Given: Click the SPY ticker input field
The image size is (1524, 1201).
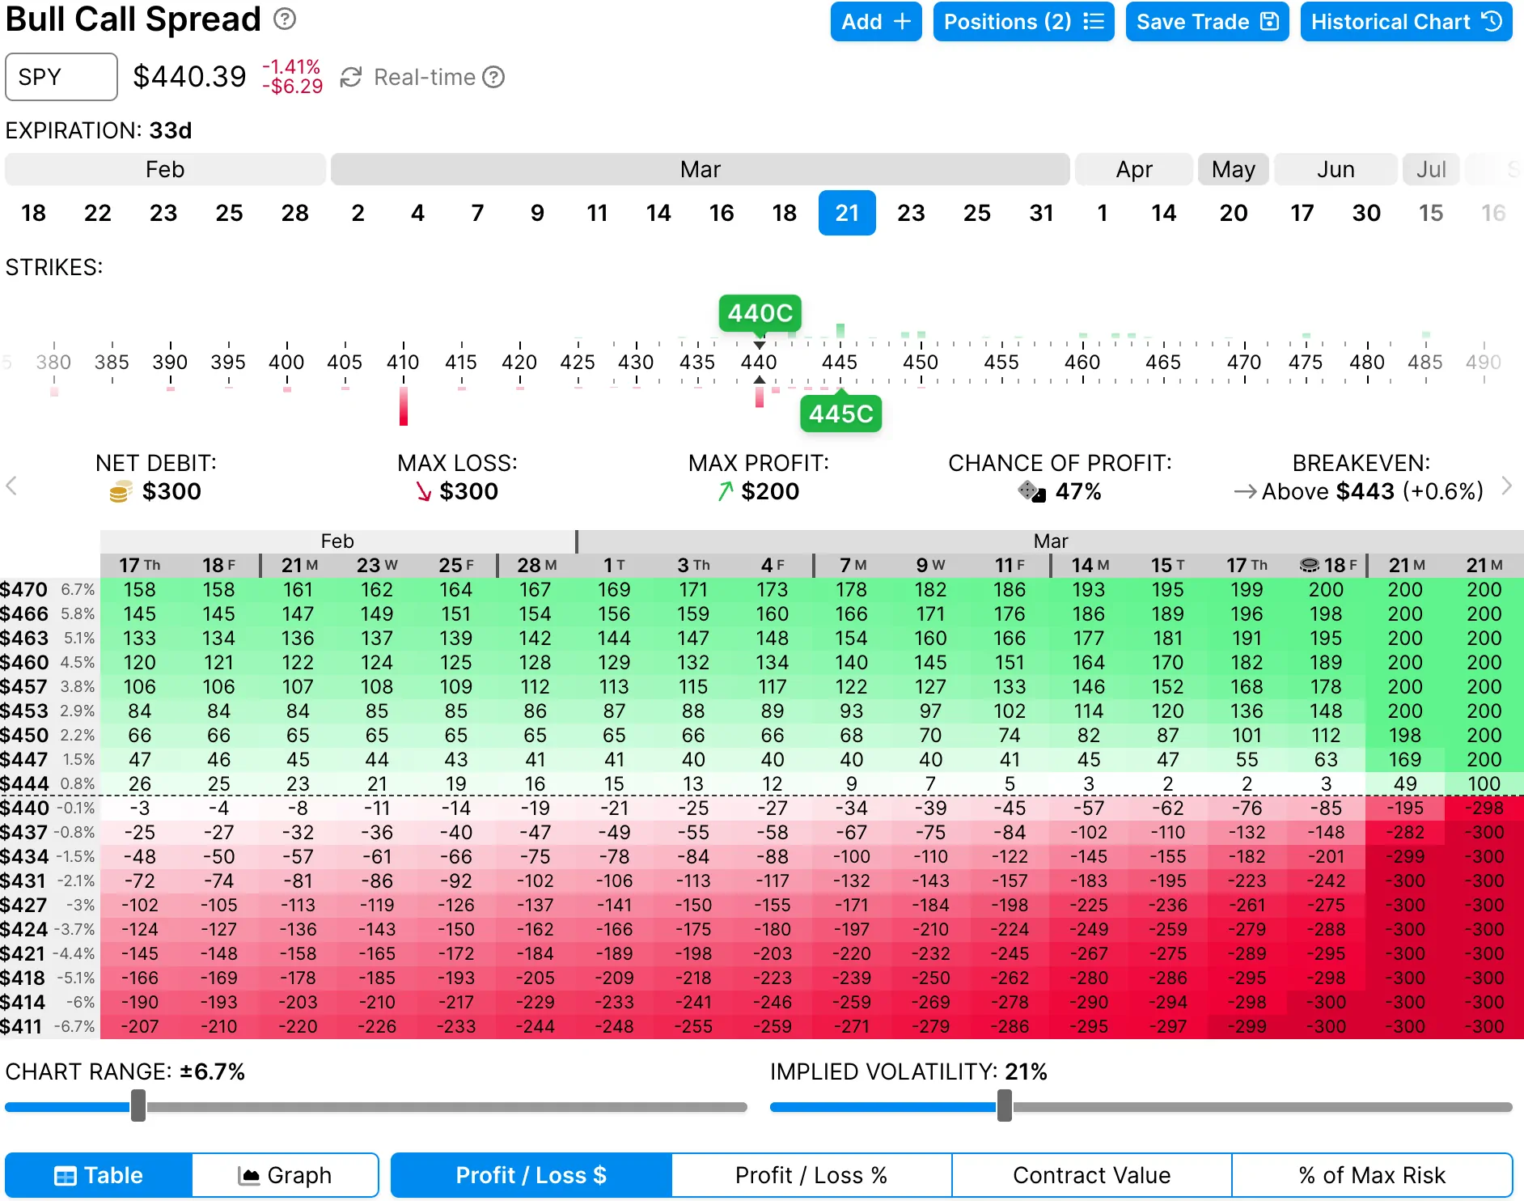Looking at the screenshot, I should 61,77.
